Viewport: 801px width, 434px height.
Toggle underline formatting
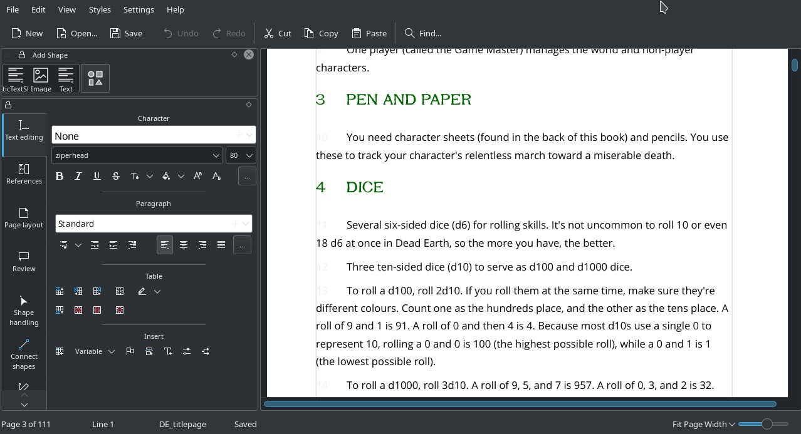[x=97, y=177]
